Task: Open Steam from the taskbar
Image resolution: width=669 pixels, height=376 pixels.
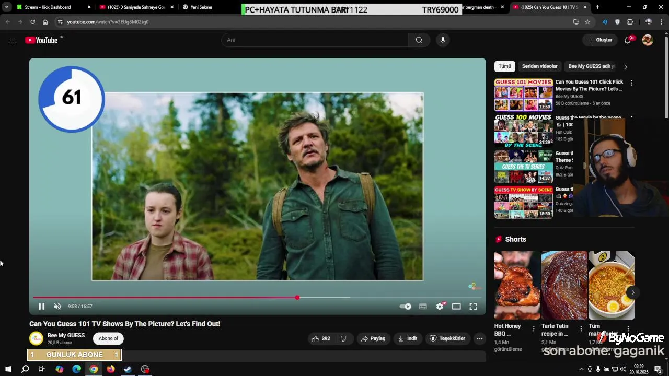Action: [x=128, y=369]
